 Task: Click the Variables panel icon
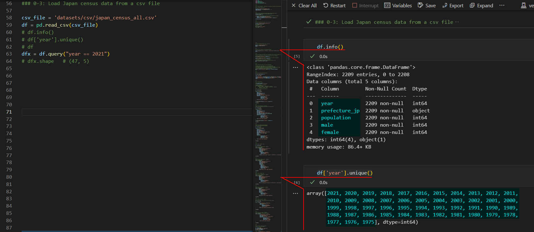387,5
